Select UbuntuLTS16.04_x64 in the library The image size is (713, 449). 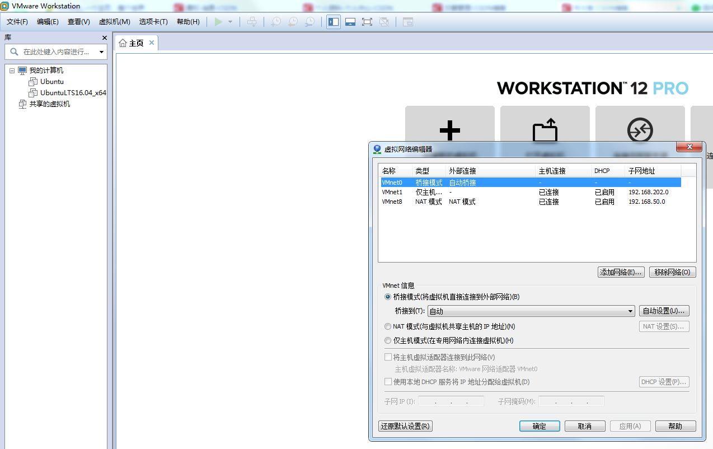click(x=73, y=93)
